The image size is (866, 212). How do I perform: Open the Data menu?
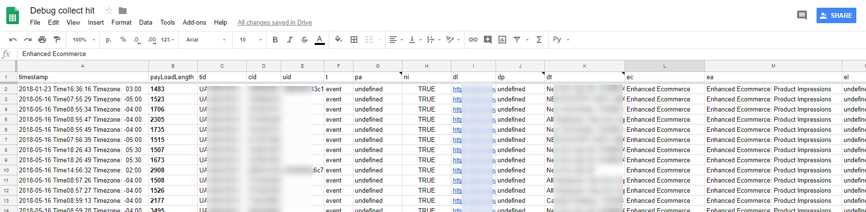pyautogui.click(x=145, y=22)
